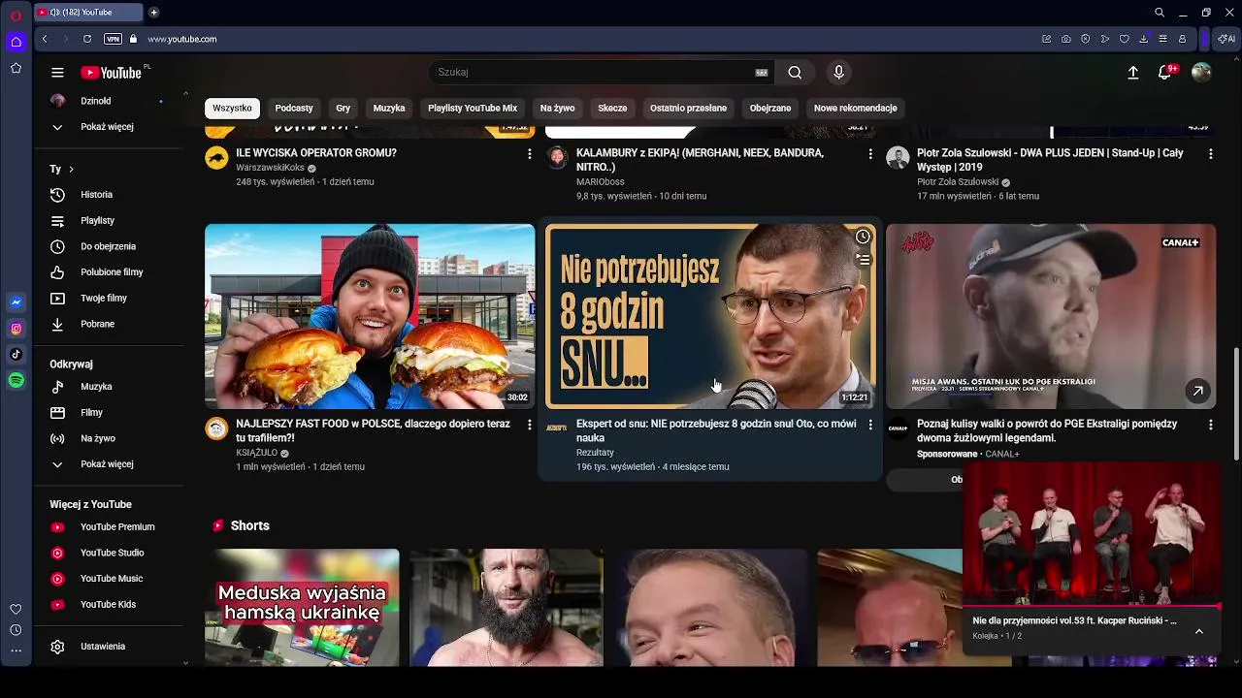This screenshot has width=1242, height=698.
Task: Open the browser profile icon
Action: (1182, 39)
